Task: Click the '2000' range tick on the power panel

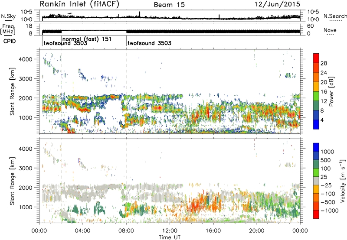Action: [x=26, y=98]
